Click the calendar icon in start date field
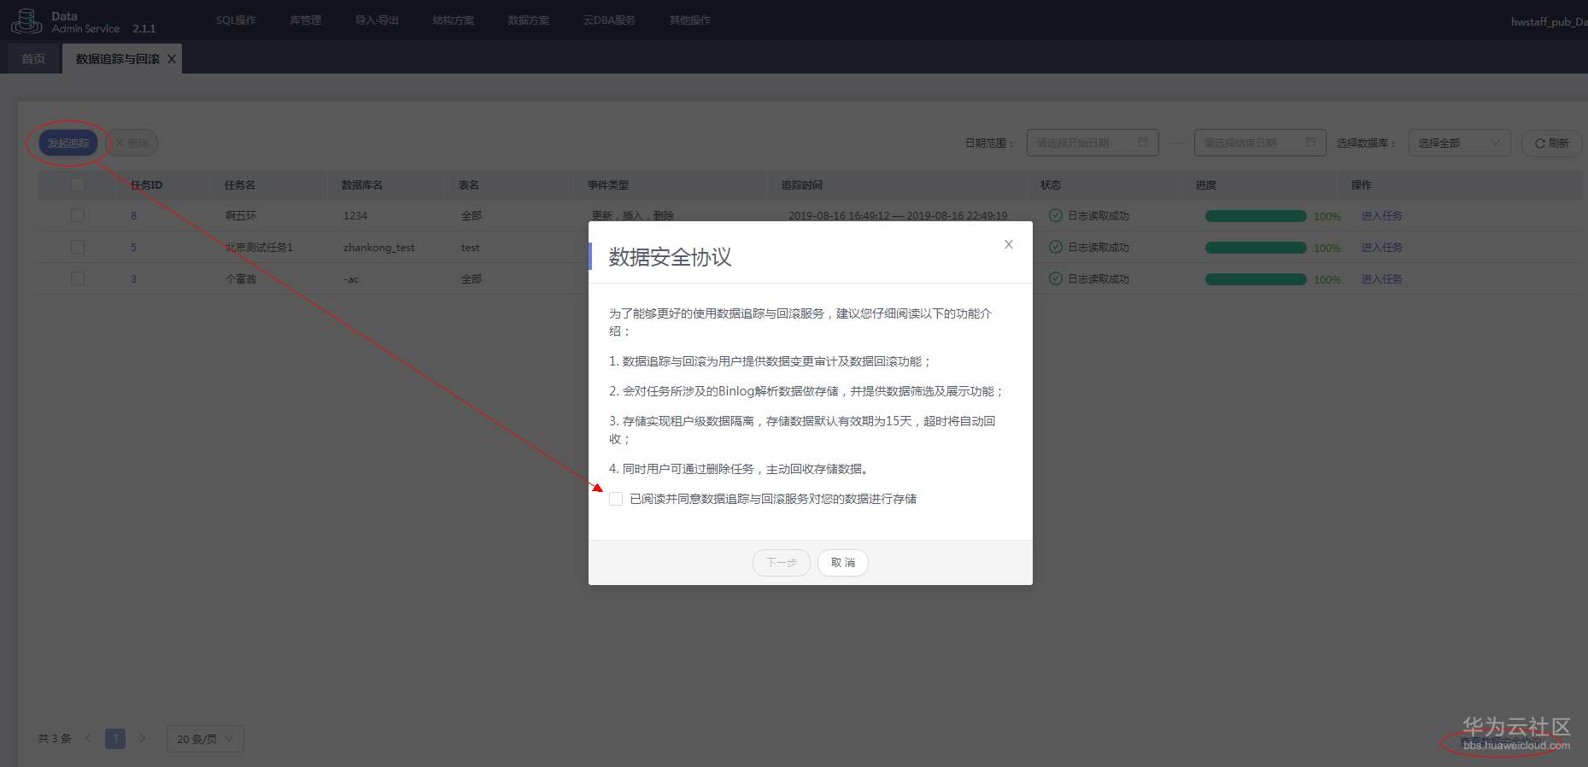Screen dimensions: 1588x767 point(1143,143)
